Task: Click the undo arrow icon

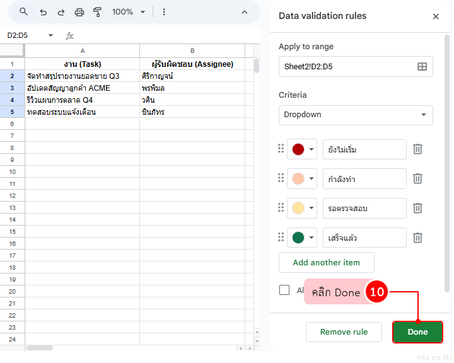Action: coord(43,12)
